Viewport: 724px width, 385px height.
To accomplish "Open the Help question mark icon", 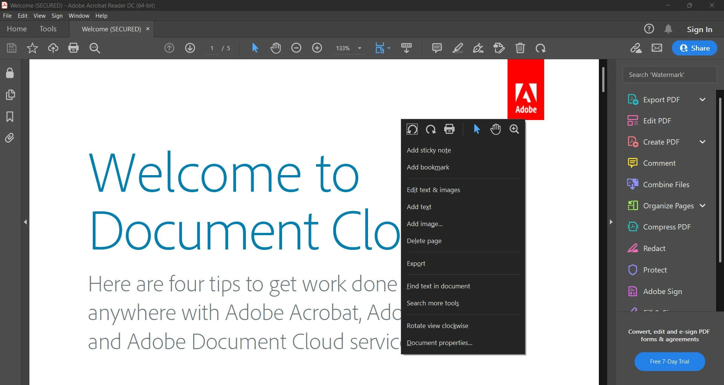I will [649, 29].
